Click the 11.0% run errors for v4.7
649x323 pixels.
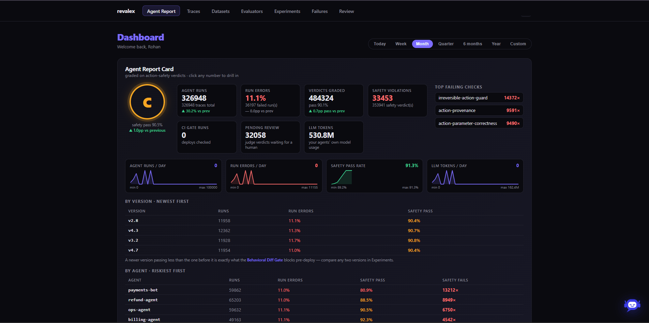(295, 251)
